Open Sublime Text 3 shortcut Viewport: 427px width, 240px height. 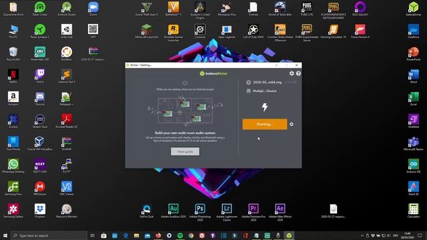(67, 76)
